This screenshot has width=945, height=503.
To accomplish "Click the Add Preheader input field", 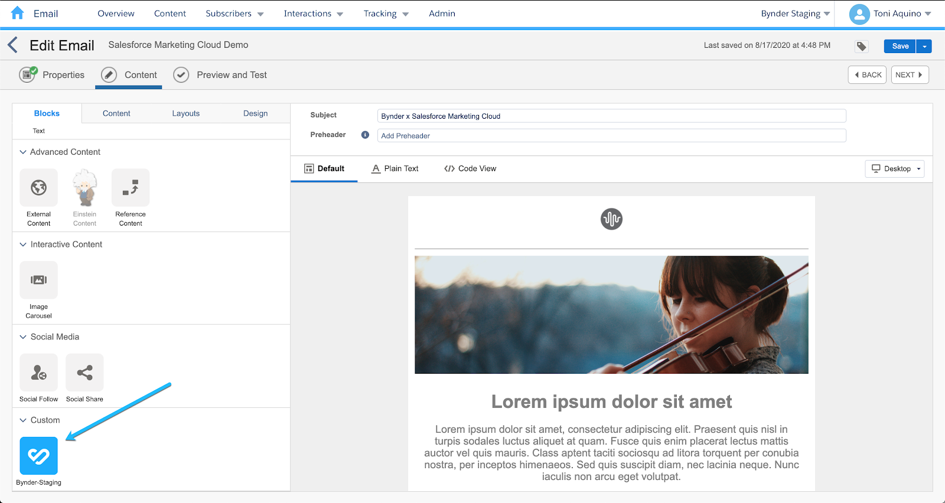I will coord(611,136).
